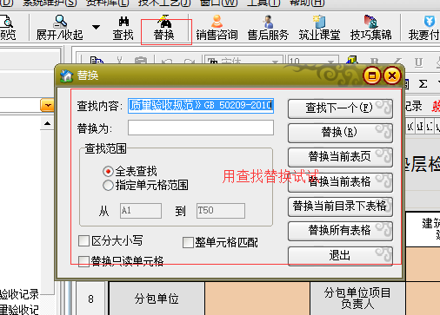440x315 pixels.
Task: Click the Sigma sum icon
Action: pos(423,84)
